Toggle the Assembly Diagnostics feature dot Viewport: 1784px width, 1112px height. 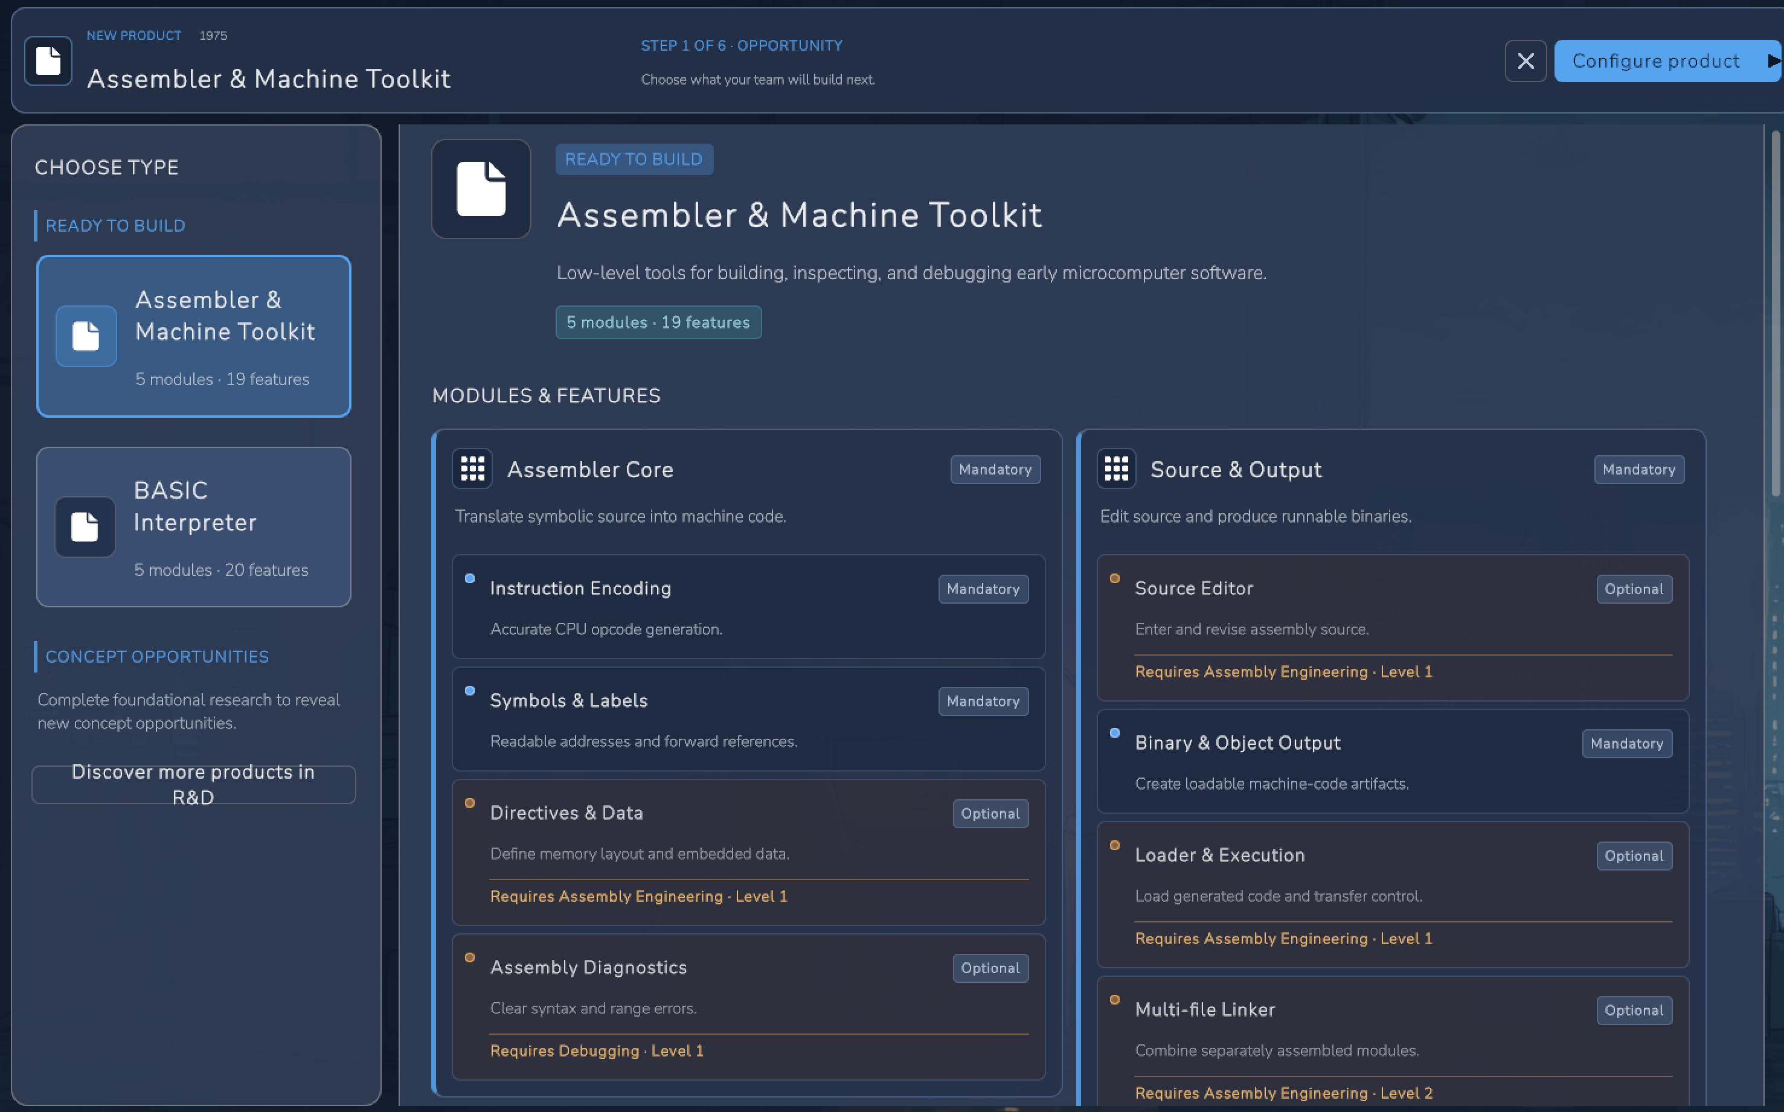(470, 957)
